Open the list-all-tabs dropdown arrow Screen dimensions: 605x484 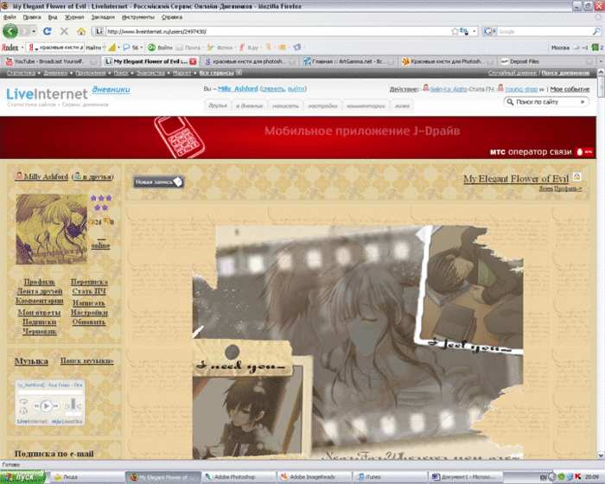601,61
